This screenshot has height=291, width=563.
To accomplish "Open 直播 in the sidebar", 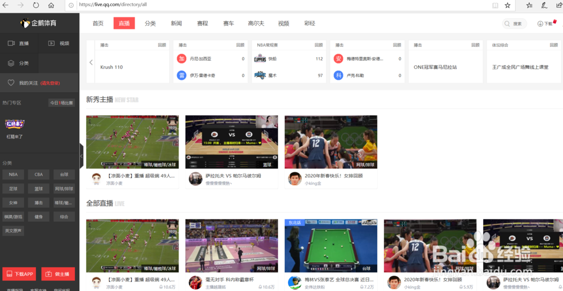I will (x=19, y=43).
